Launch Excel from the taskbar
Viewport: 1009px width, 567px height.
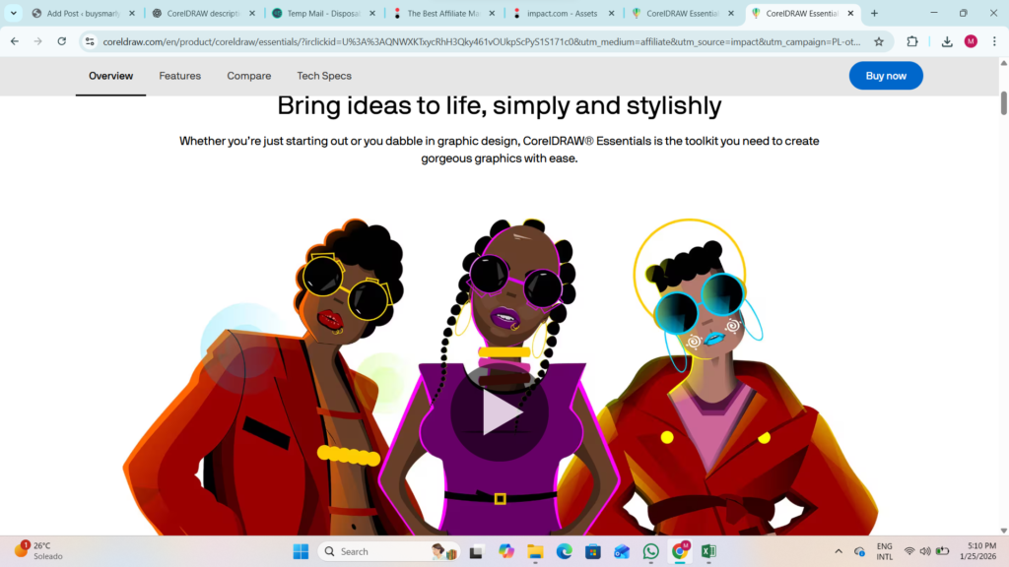(x=708, y=551)
